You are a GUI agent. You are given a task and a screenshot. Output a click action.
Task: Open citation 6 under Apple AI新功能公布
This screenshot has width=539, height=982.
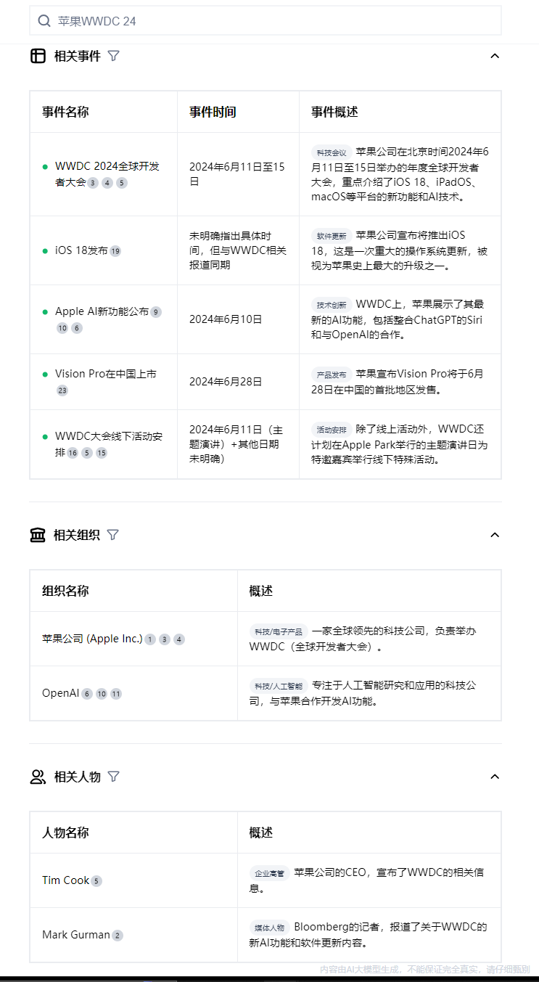click(77, 328)
